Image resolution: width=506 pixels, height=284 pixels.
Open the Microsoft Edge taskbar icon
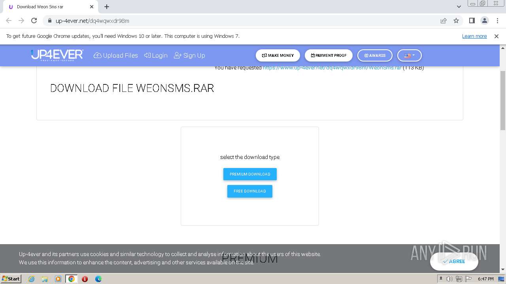98,279
